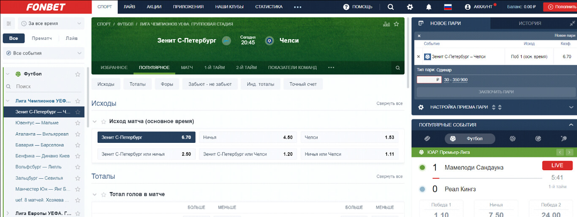Click Свернуть все next to Исходы
The image size is (577, 217).
tap(389, 104)
